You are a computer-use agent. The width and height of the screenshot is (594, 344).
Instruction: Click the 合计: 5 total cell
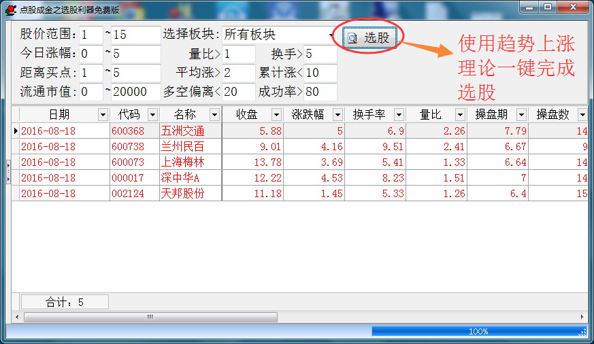point(65,302)
